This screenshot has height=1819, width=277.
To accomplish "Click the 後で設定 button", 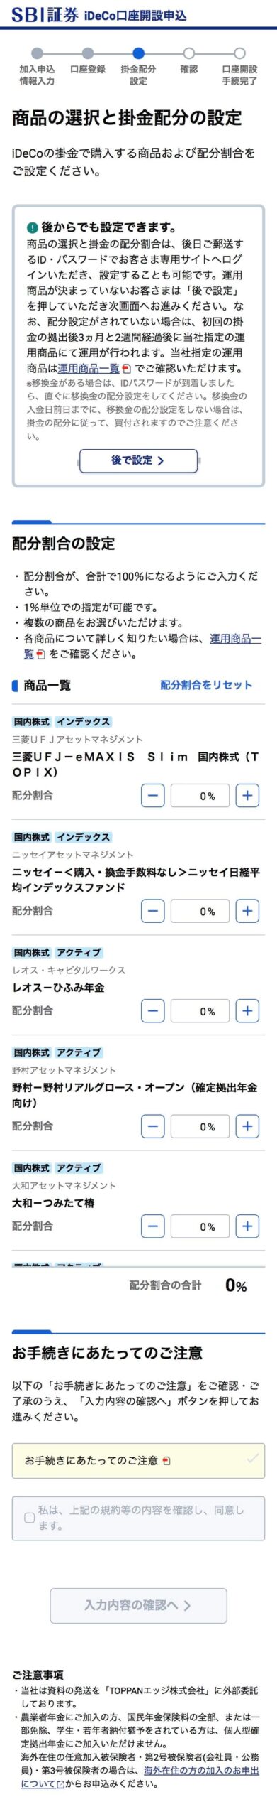I will click(138, 460).
